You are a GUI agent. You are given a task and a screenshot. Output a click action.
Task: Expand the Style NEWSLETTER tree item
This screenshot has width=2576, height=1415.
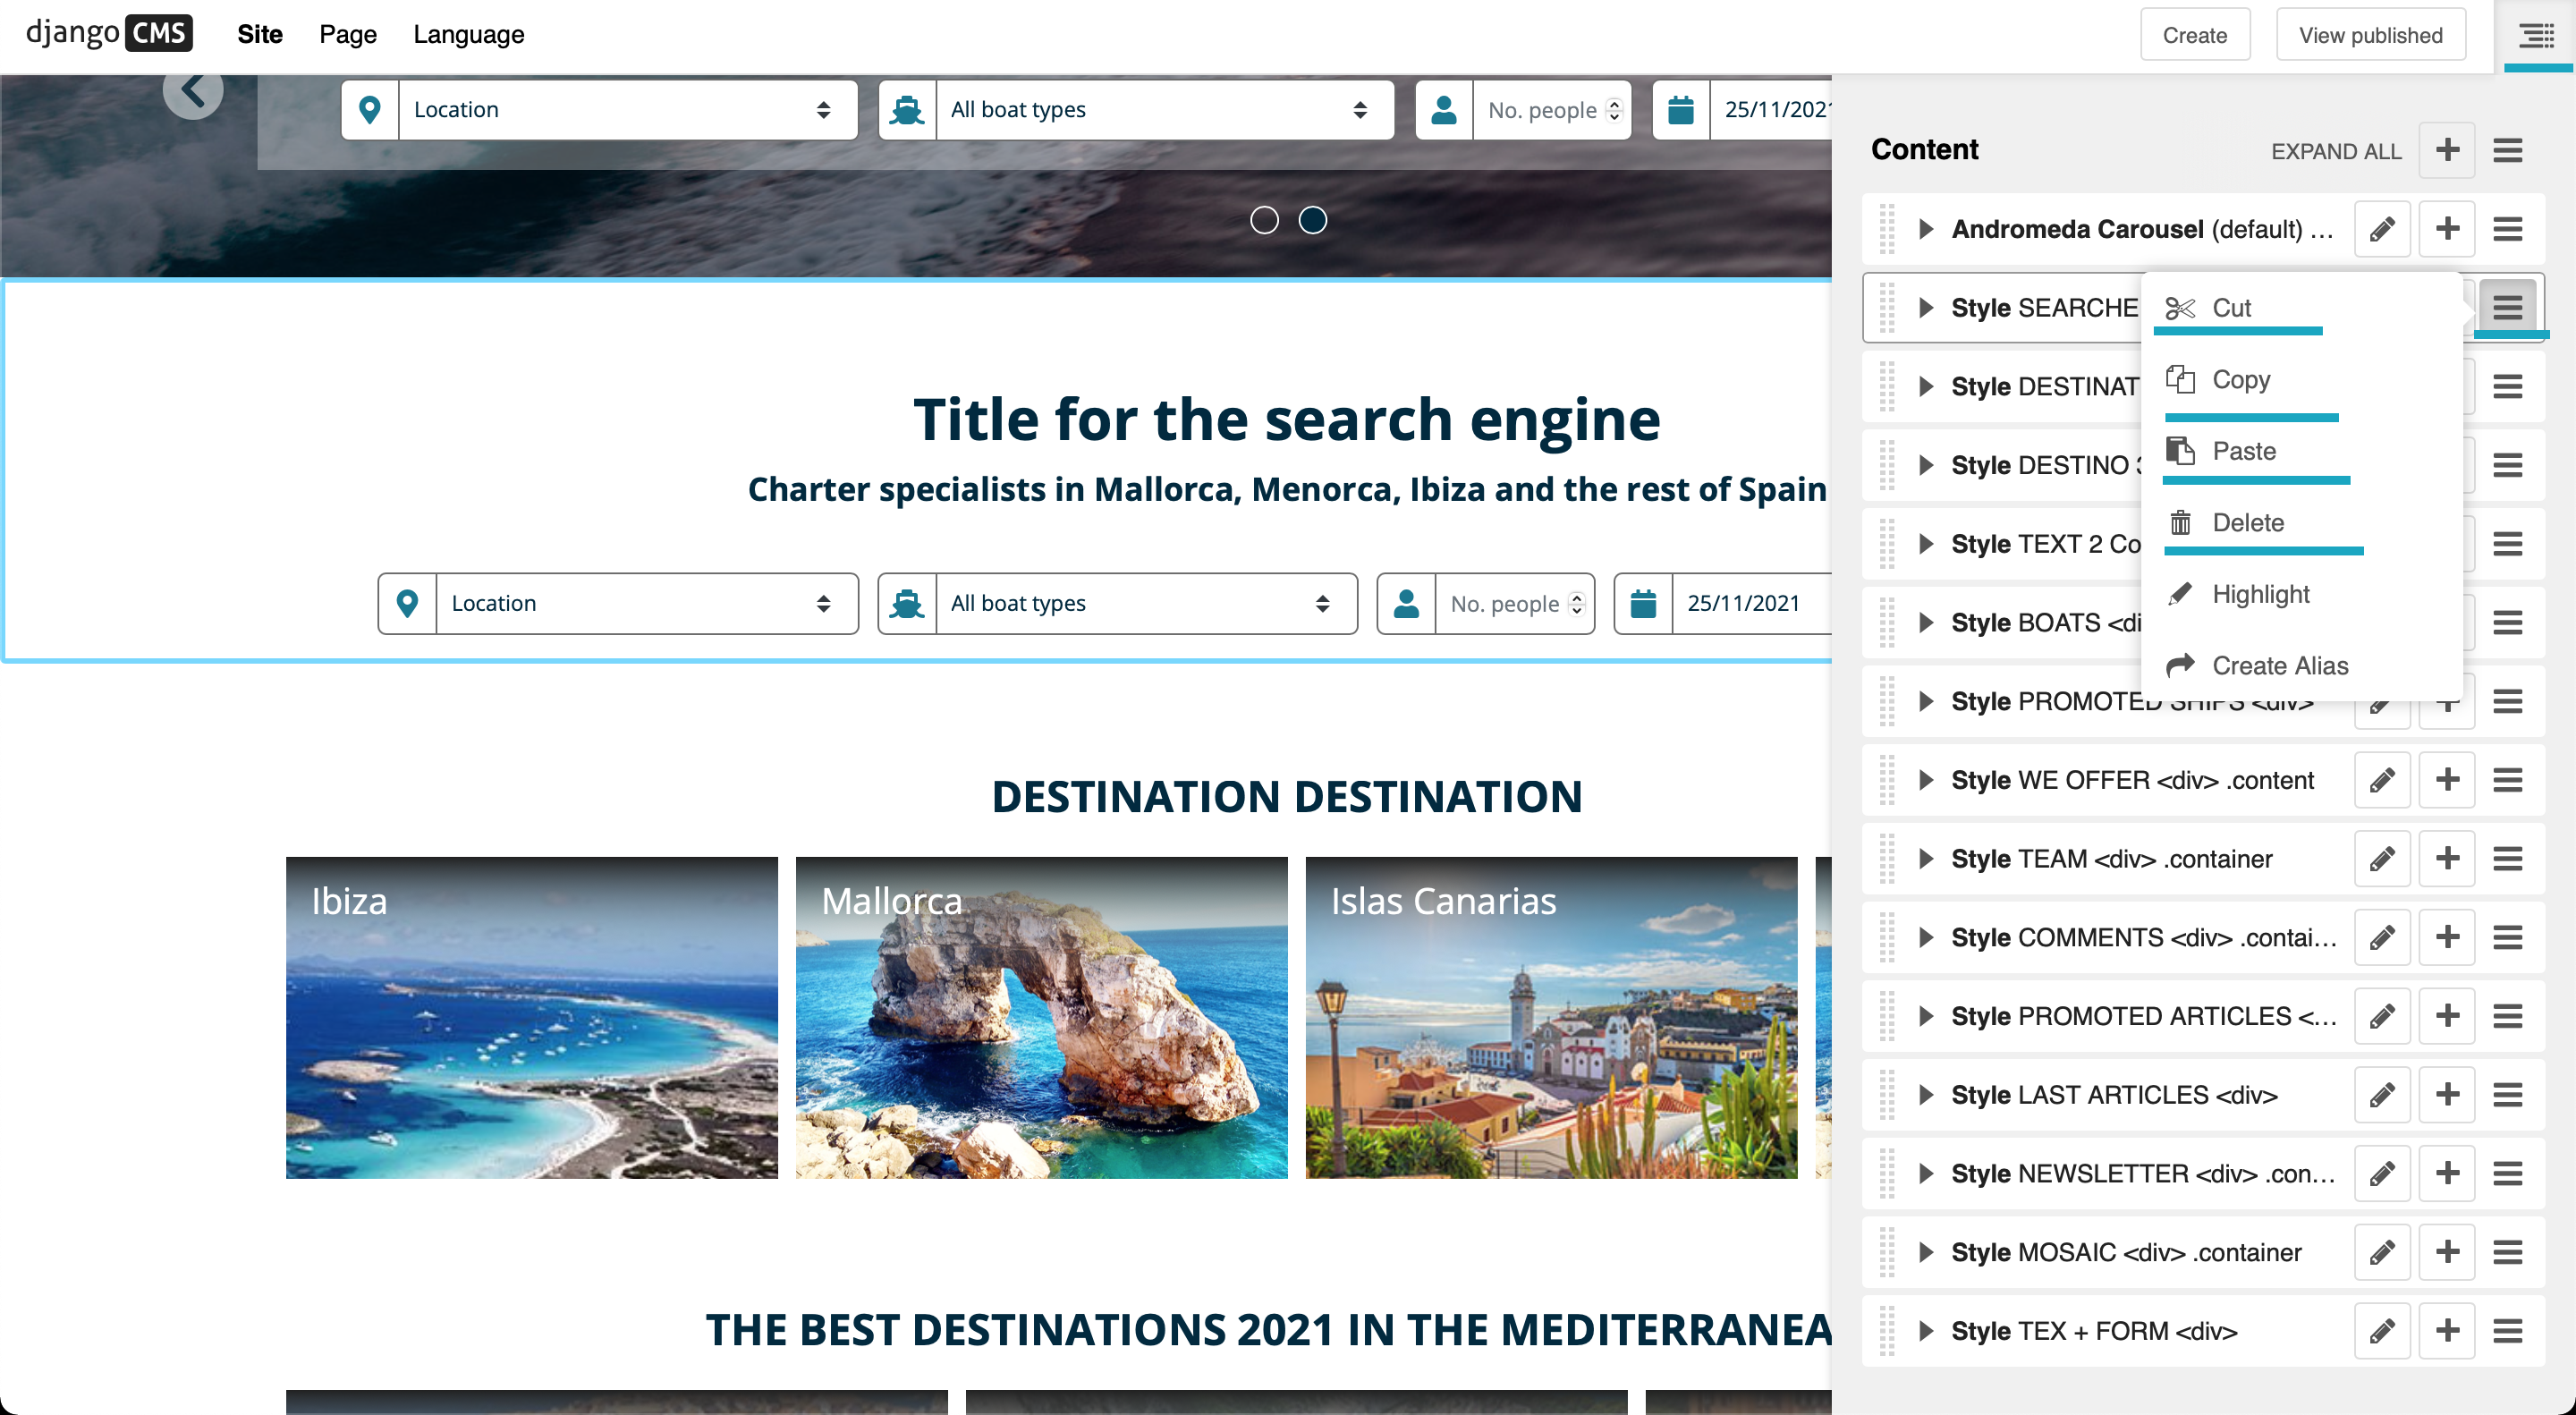pyautogui.click(x=1925, y=1174)
